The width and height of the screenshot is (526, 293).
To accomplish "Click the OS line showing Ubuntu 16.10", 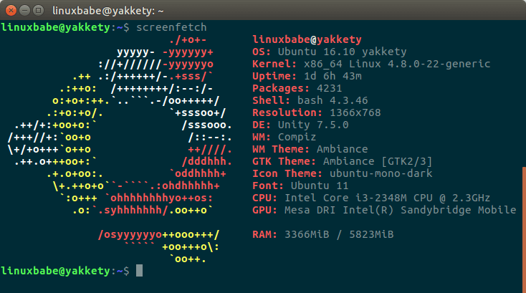I will (330, 52).
